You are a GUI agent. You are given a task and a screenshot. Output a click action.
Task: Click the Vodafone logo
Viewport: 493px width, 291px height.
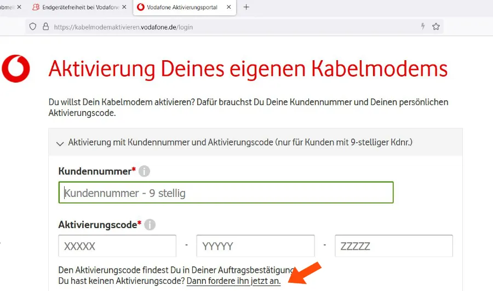pyautogui.click(x=16, y=68)
